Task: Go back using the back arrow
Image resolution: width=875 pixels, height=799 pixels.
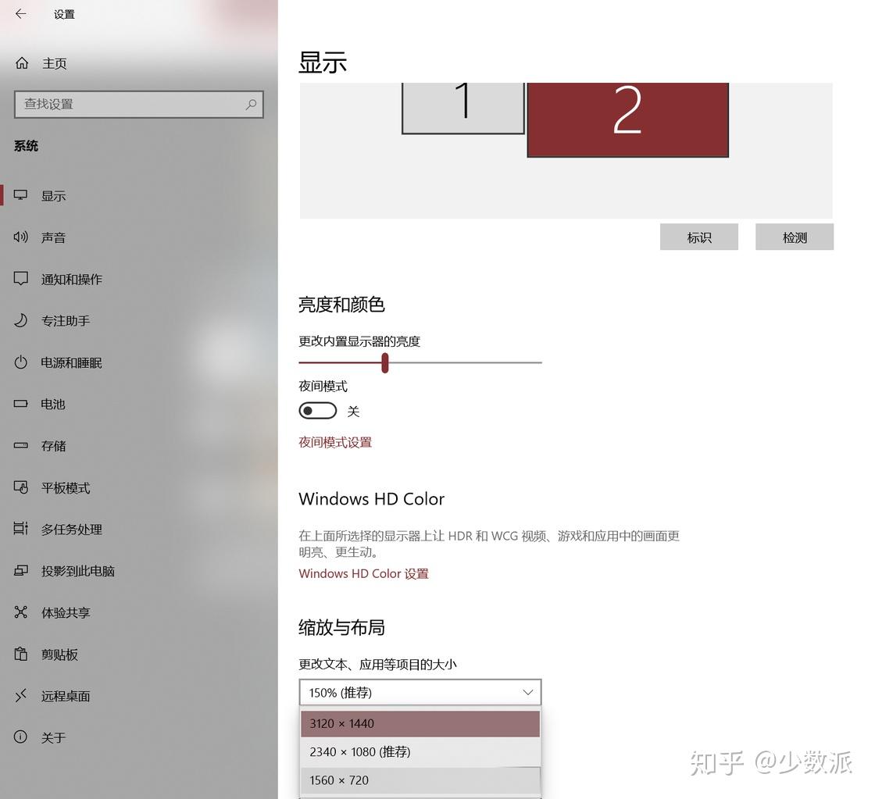Action: 21,14
